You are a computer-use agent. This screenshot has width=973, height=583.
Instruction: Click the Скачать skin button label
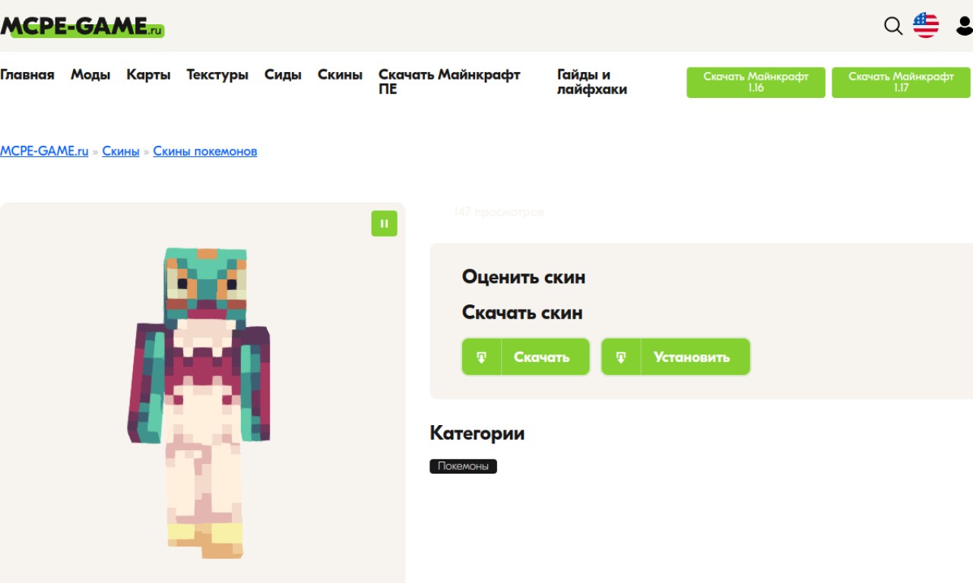click(541, 357)
